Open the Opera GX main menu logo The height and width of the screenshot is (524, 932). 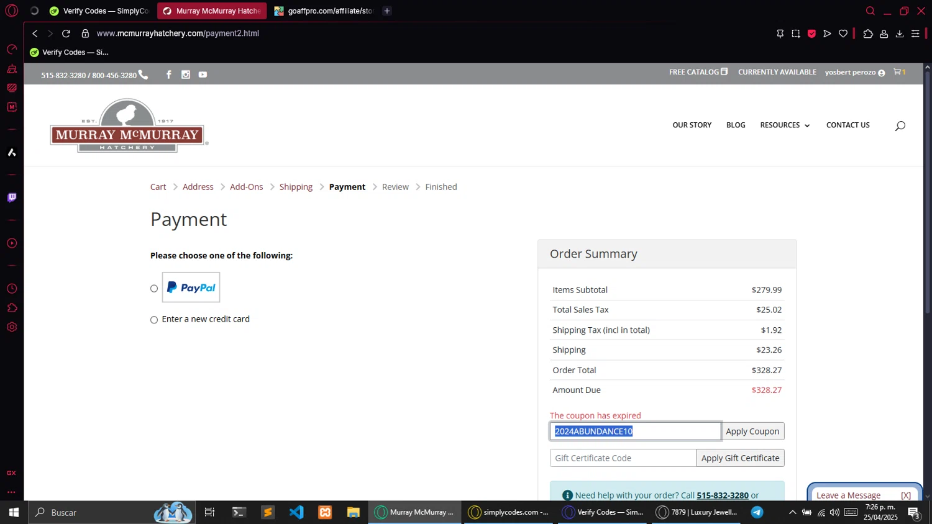[11, 11]
